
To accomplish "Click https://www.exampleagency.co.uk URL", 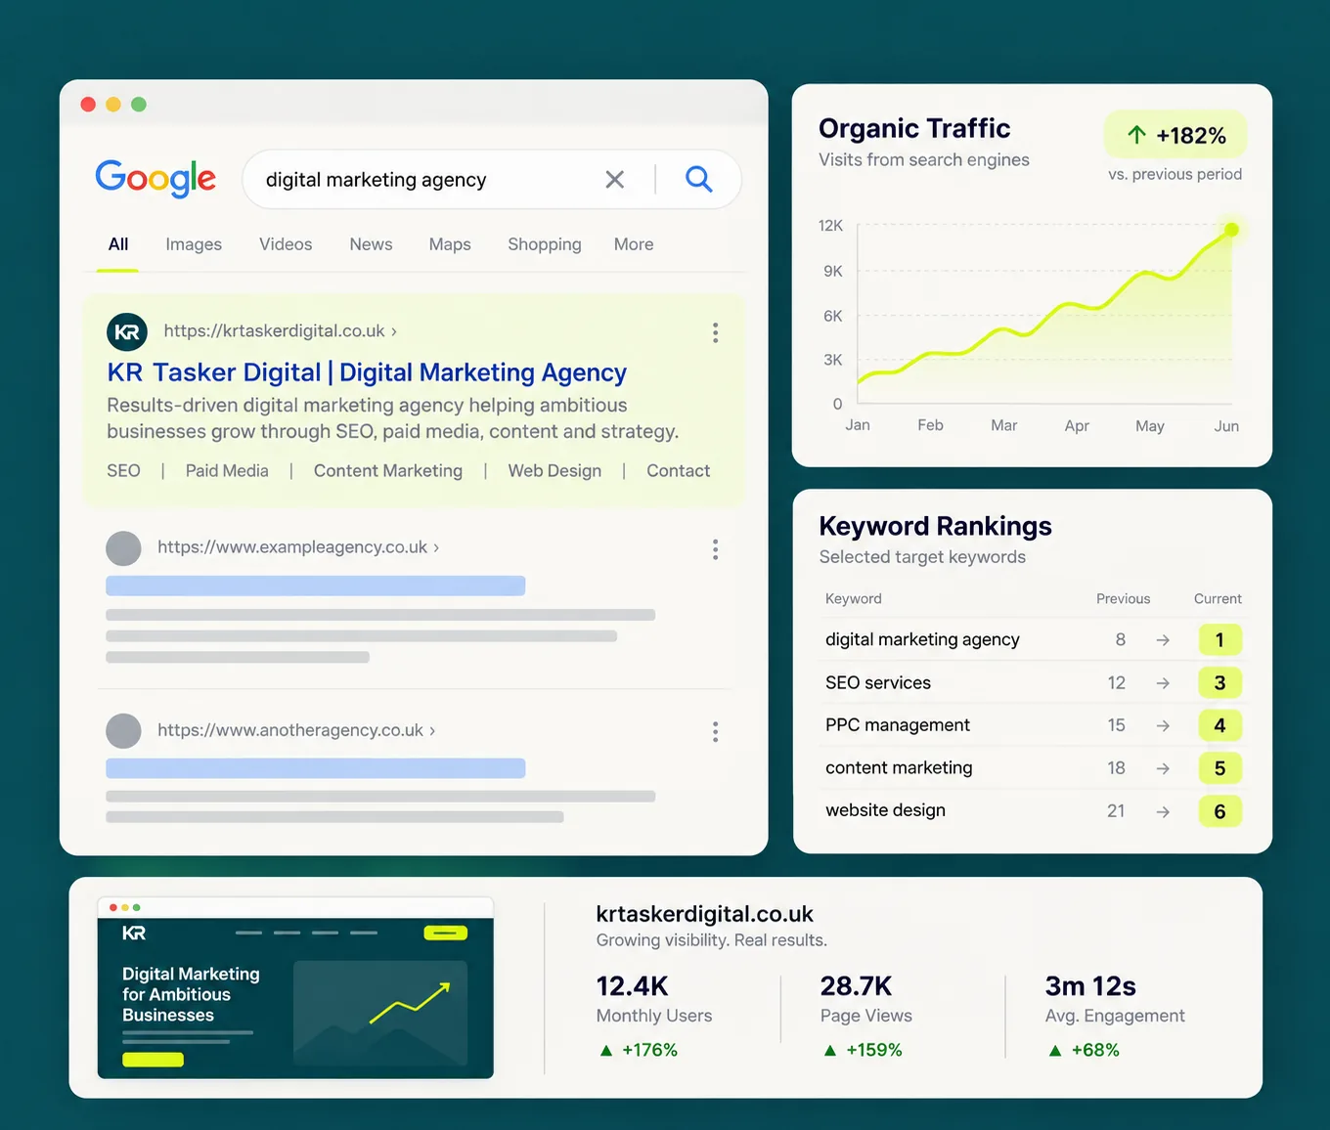I will (x=292, y=547).
